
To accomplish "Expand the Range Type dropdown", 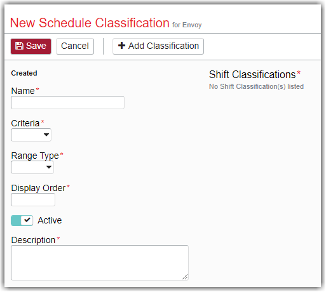I will click(32, 167).
